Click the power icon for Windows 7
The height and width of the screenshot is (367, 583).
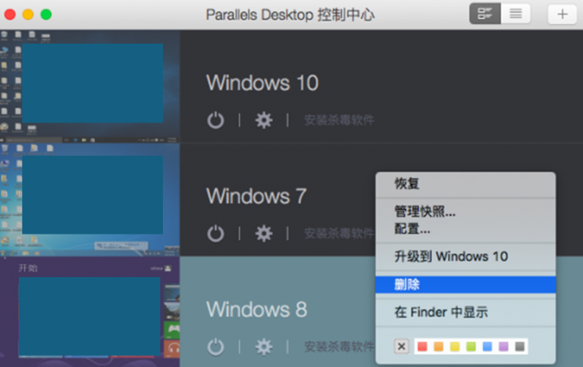216,234
